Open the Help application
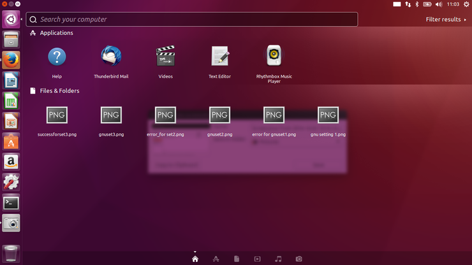Image resolution: width=472 pixels, height=265 pixels. pyautogui.click(x=57, y=57)
